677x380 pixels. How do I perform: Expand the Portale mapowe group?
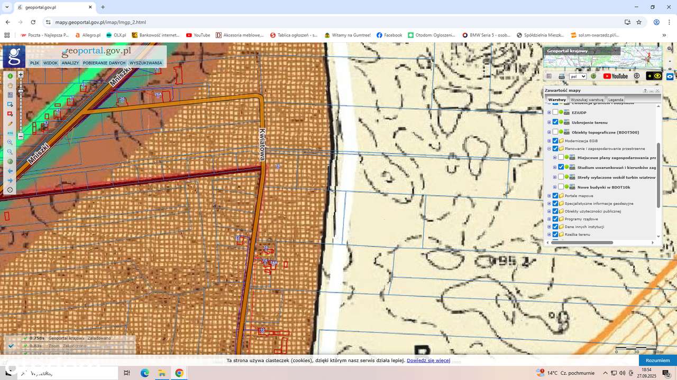pos(549,196)
